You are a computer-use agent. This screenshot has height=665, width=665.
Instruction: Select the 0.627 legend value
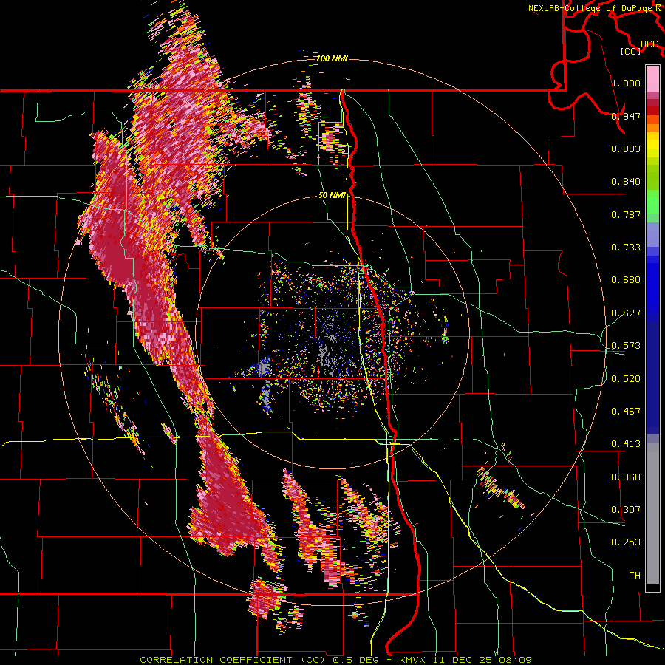tap(626, 313)
